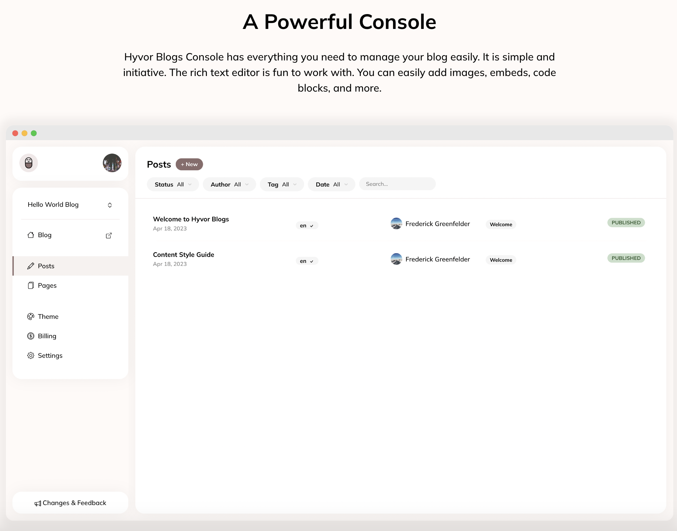
Task: Click author avatar on Welcome to Hyvor Blogs row
Action: (396, 224)
